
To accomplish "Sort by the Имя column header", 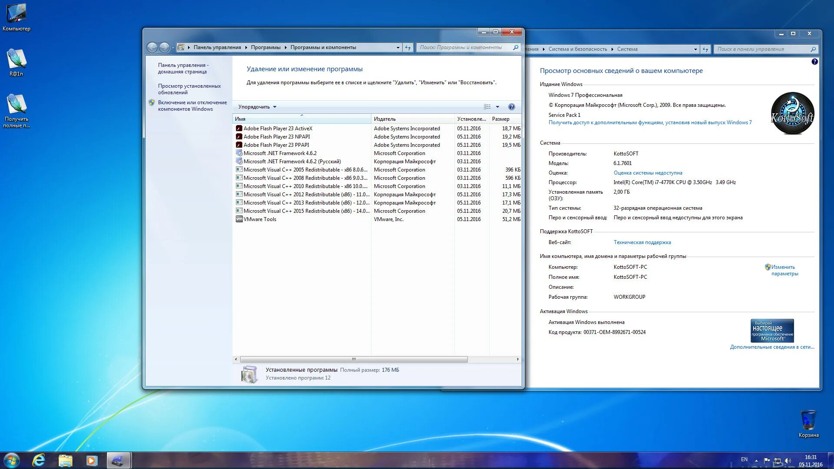I will click(301, 119).
